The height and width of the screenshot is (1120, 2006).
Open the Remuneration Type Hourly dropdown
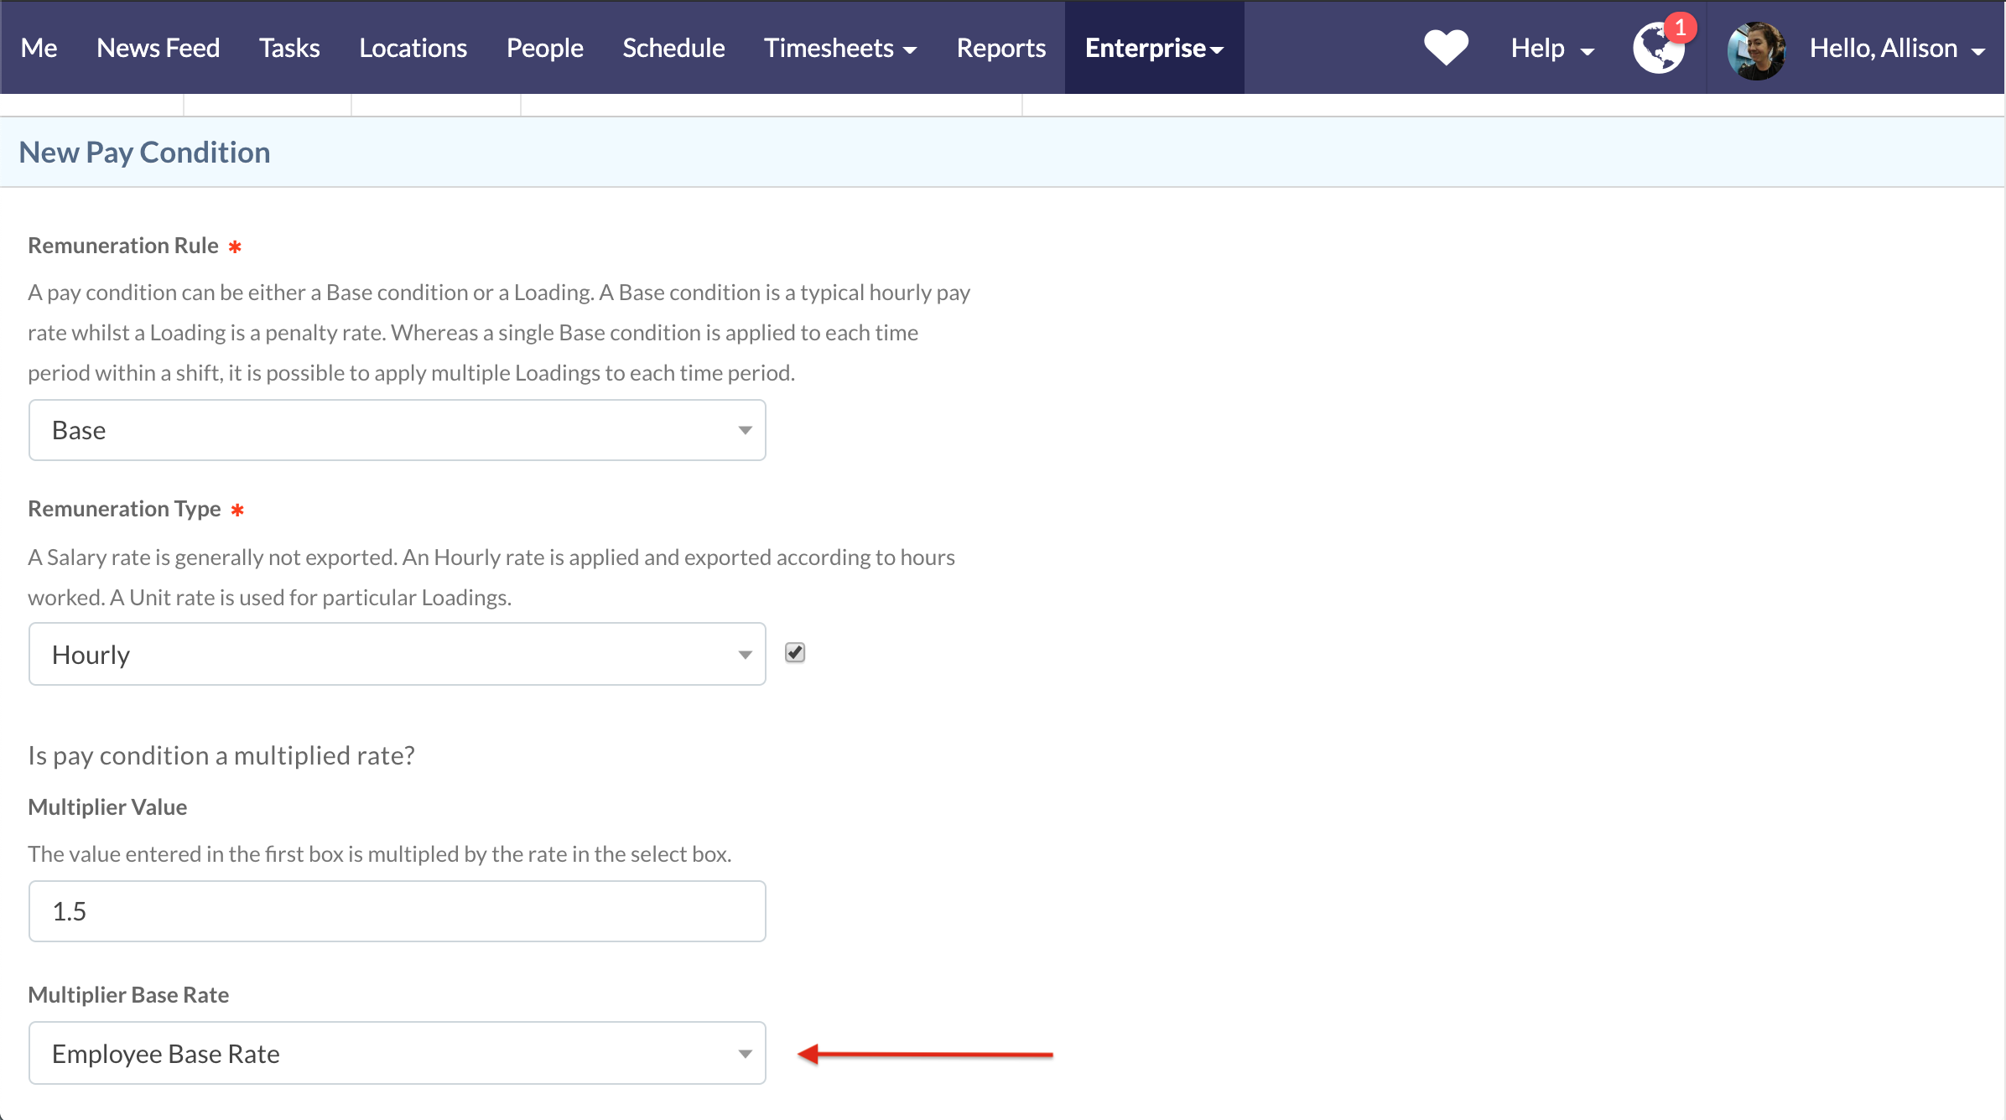[398, 654]
